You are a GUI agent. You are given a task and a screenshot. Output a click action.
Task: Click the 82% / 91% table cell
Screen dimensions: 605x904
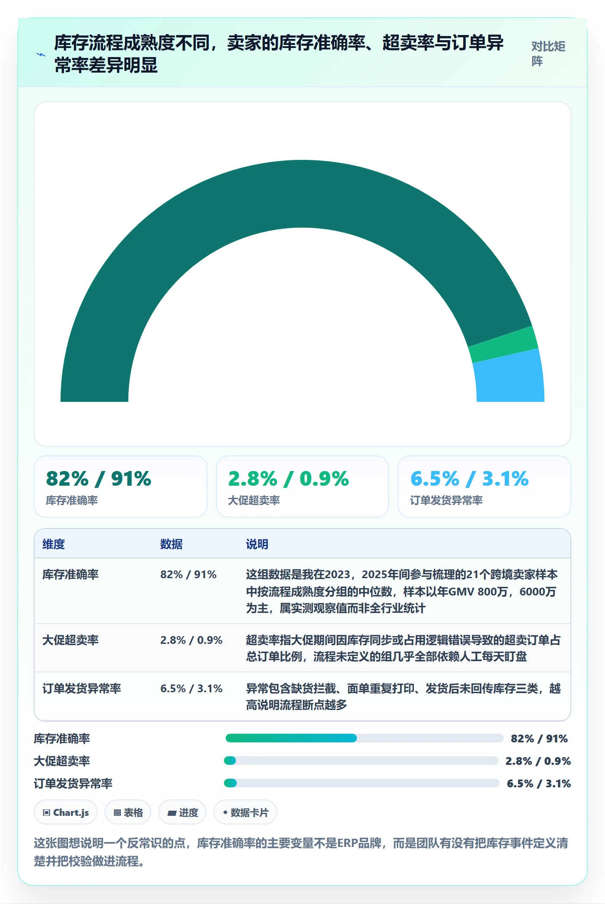click(x=188, y=574)
